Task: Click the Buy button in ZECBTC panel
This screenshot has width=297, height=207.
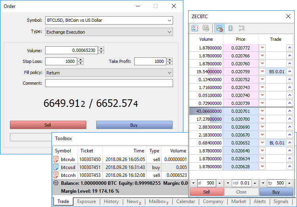Action: pyautogui.click(x=276, y=192)
